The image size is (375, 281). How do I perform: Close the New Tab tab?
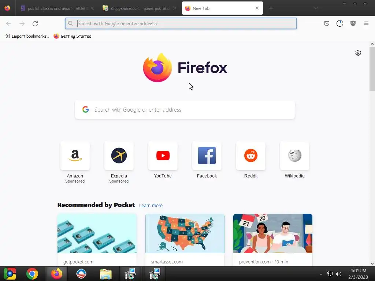click(x=257, y=8)
